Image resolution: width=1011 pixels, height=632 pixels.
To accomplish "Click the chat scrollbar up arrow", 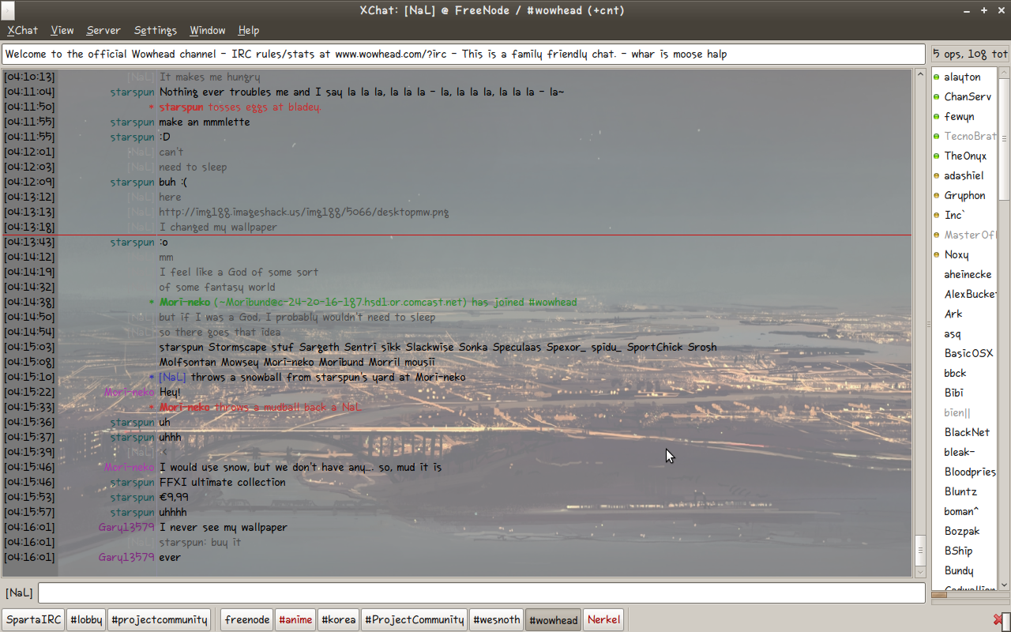I will coord(920,75).
